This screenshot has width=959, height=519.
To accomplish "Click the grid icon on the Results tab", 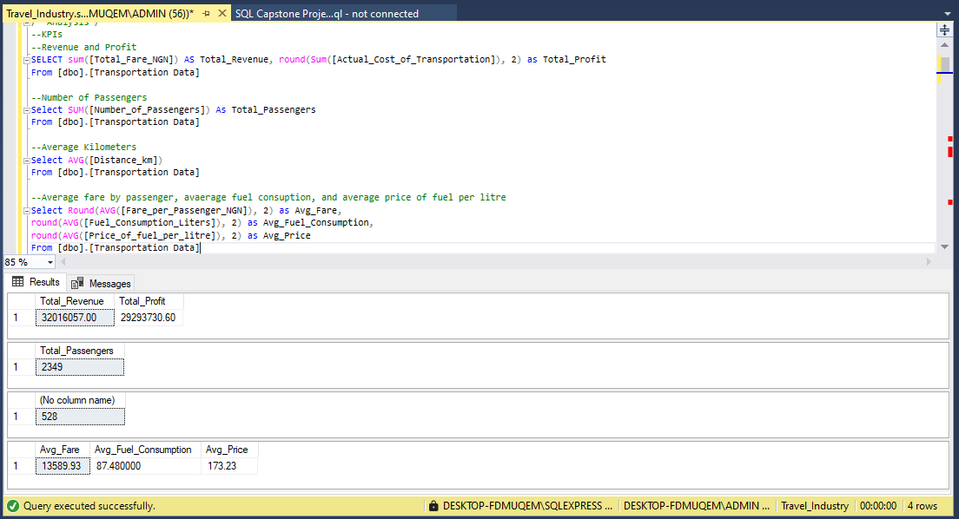I will coord(16,282).
